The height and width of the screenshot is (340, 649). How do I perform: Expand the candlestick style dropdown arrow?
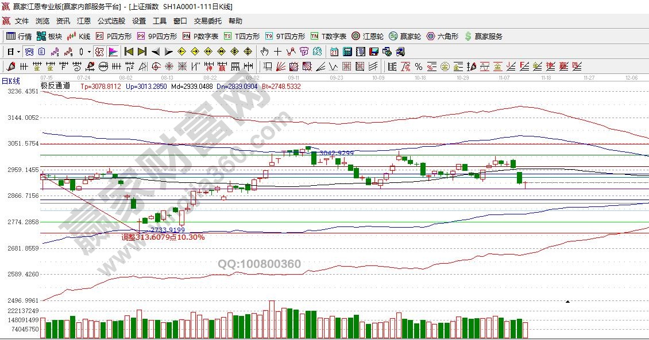pyautogui.click(x=89, y=52)
